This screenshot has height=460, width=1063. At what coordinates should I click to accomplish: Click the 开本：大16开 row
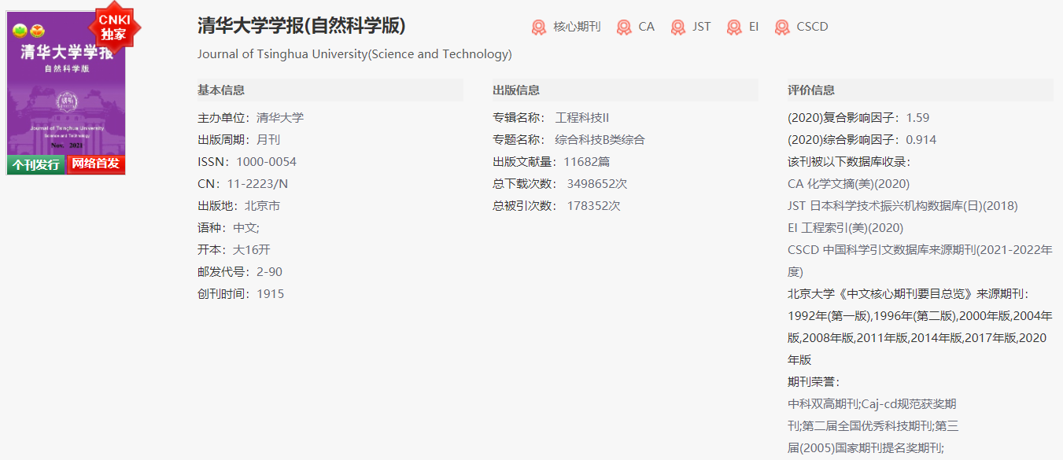point(234,250)
